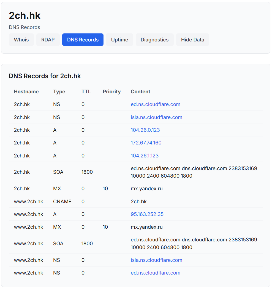The image size is (275, 290).
Task: Switch to the RDAP tab
Action: click(48, 40)
